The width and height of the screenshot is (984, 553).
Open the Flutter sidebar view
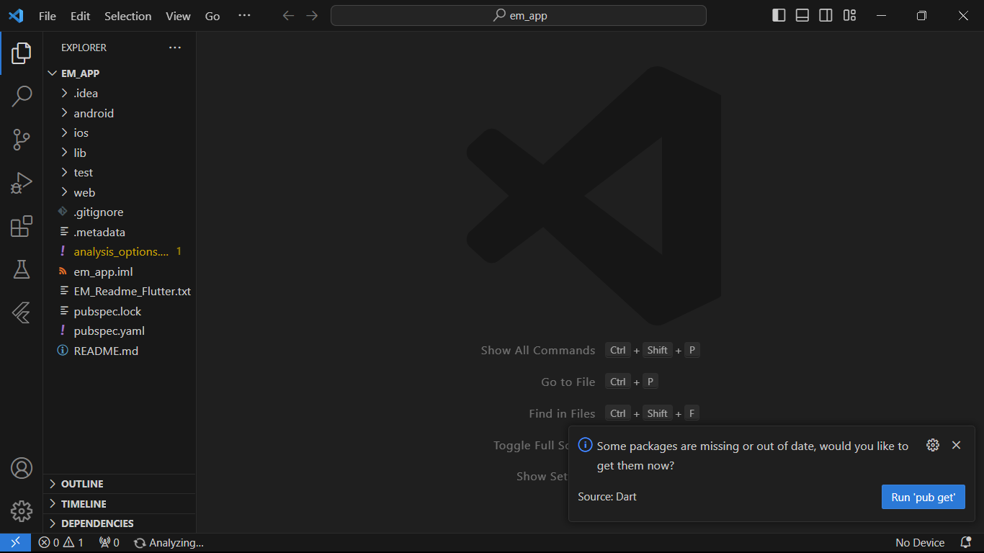(22, 313)
